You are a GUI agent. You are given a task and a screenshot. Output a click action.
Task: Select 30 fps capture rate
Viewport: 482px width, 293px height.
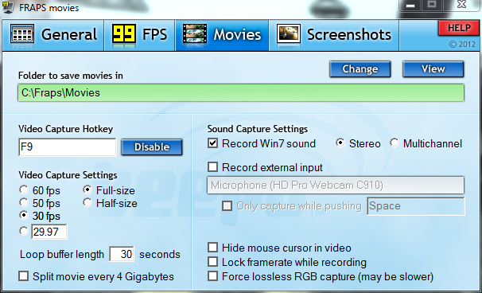pyautogui.click(x=24, y=215)
